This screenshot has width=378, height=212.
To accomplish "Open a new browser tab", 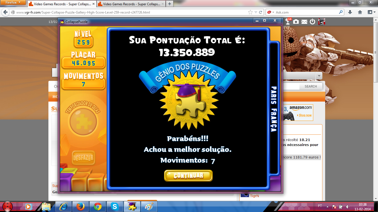I will pyautogui.click(x=169, y=4).
